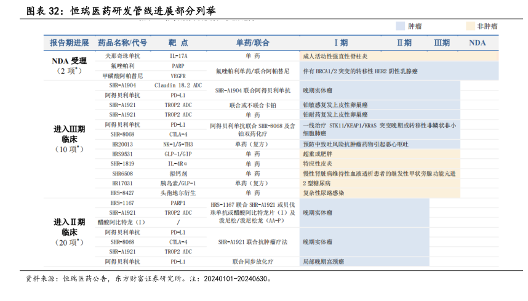Select the Ⅰ期 column header
This screenshot has width=528, height=301.
click(340, 42)
